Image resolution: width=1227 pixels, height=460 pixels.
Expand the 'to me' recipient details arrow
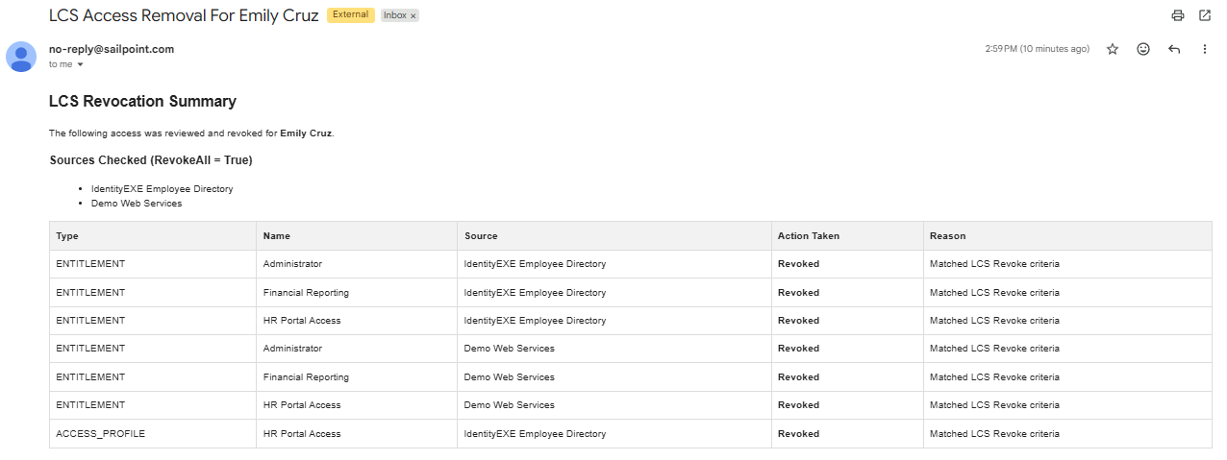(x=80, y=64)
